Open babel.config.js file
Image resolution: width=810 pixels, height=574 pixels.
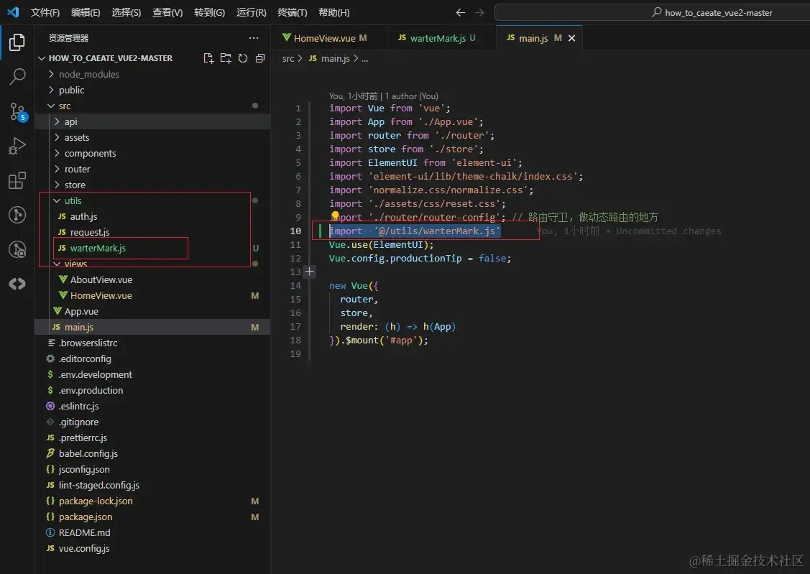(x=152, y=454)
